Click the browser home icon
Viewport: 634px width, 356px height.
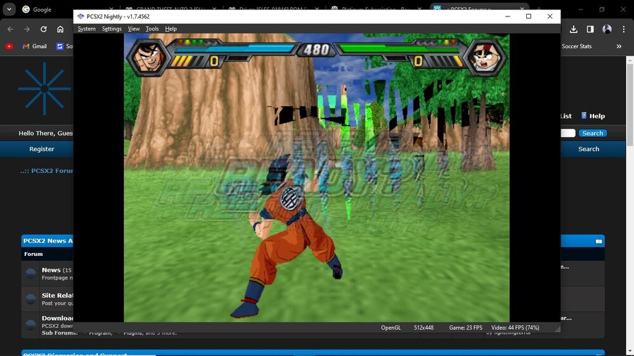(x=60, y=29)
